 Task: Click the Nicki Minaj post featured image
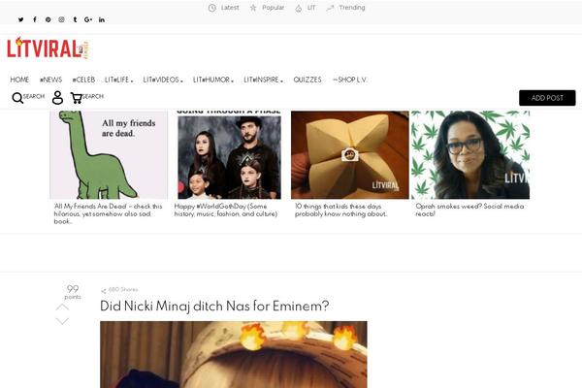234,355
